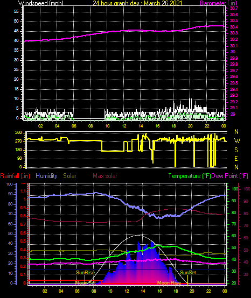Click hour '16' under the bottom chart
This screenshot has height=298, width=251.
coord(159,291)
